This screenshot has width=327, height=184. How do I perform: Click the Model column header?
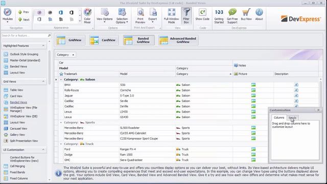(x=147, y=74)
